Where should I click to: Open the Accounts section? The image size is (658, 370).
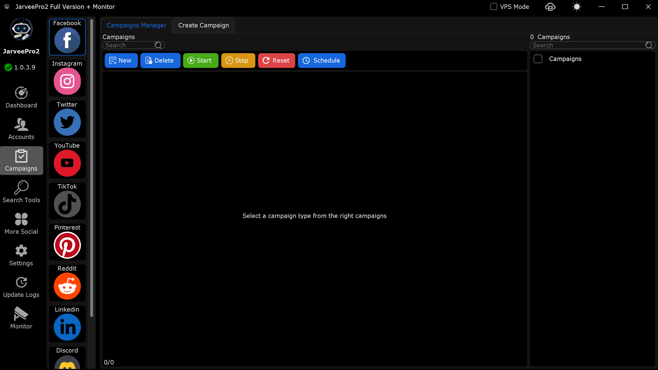(x=21, y=129)
